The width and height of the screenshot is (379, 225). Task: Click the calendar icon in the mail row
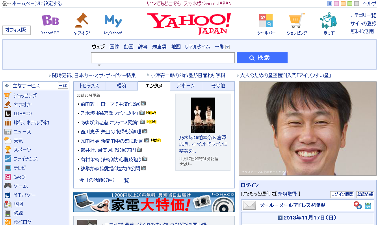click(x=368, y=205)
